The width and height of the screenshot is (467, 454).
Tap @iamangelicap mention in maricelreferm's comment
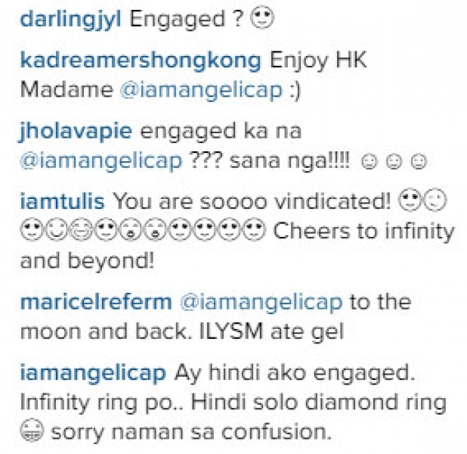[261, 302]
